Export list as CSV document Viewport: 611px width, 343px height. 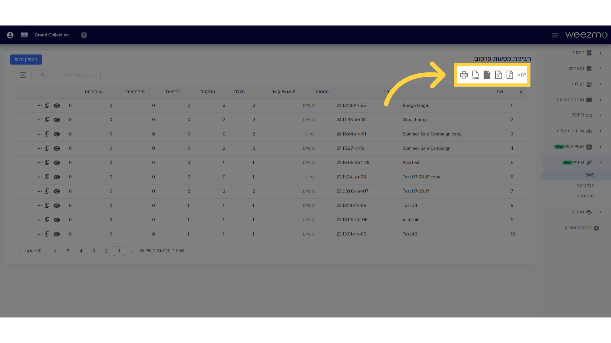487,75
